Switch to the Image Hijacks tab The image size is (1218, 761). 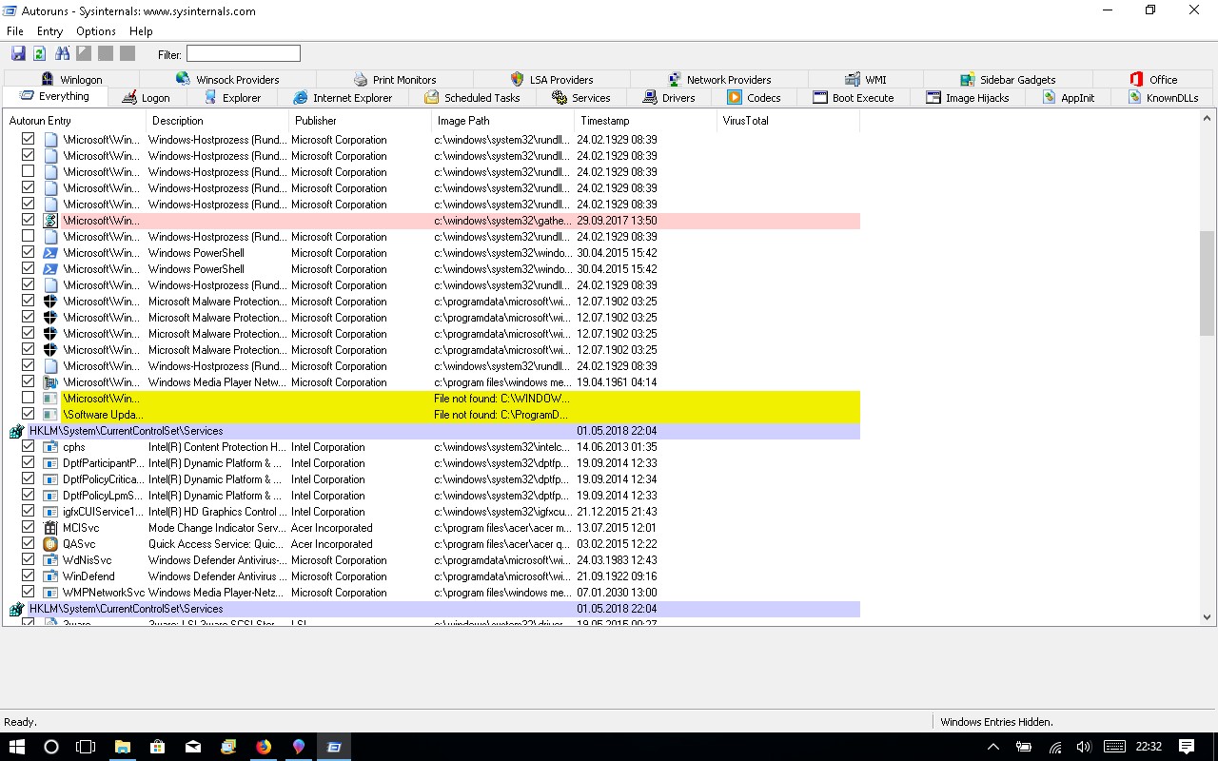[968, 97]
